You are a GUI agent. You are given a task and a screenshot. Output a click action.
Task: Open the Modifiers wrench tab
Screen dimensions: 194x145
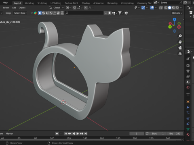[x=188, y=107]
